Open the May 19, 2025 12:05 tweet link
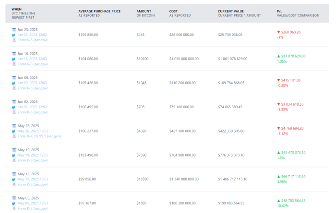The height and width of the screenshot is (213, 336). click(32, 155)
